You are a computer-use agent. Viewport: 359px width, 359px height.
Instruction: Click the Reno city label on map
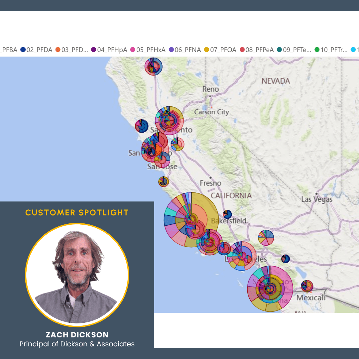[x=211, y=89]
